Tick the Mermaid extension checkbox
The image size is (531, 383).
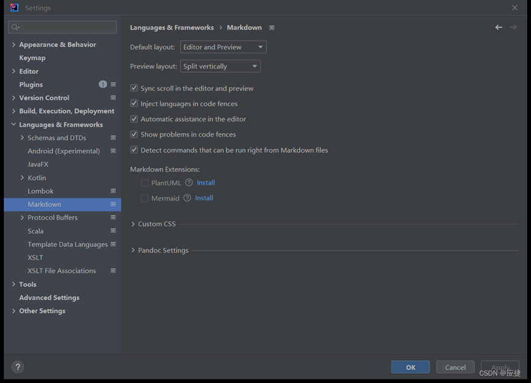145,198
